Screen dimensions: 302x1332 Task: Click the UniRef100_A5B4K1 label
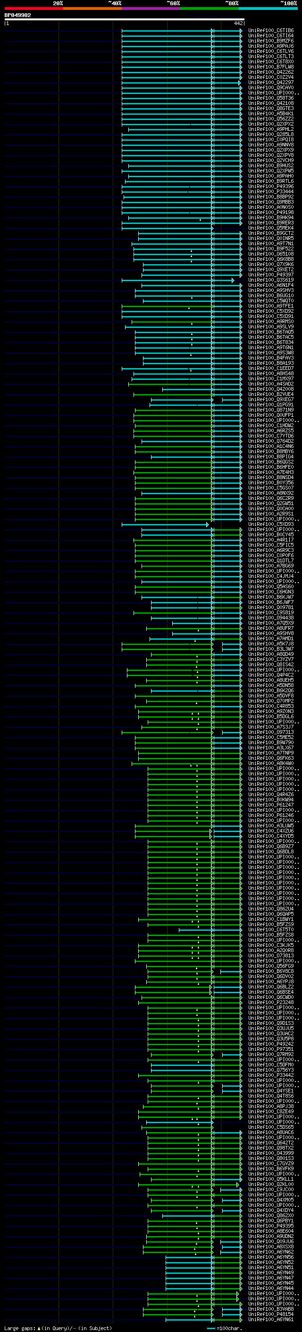pos(271,114)
